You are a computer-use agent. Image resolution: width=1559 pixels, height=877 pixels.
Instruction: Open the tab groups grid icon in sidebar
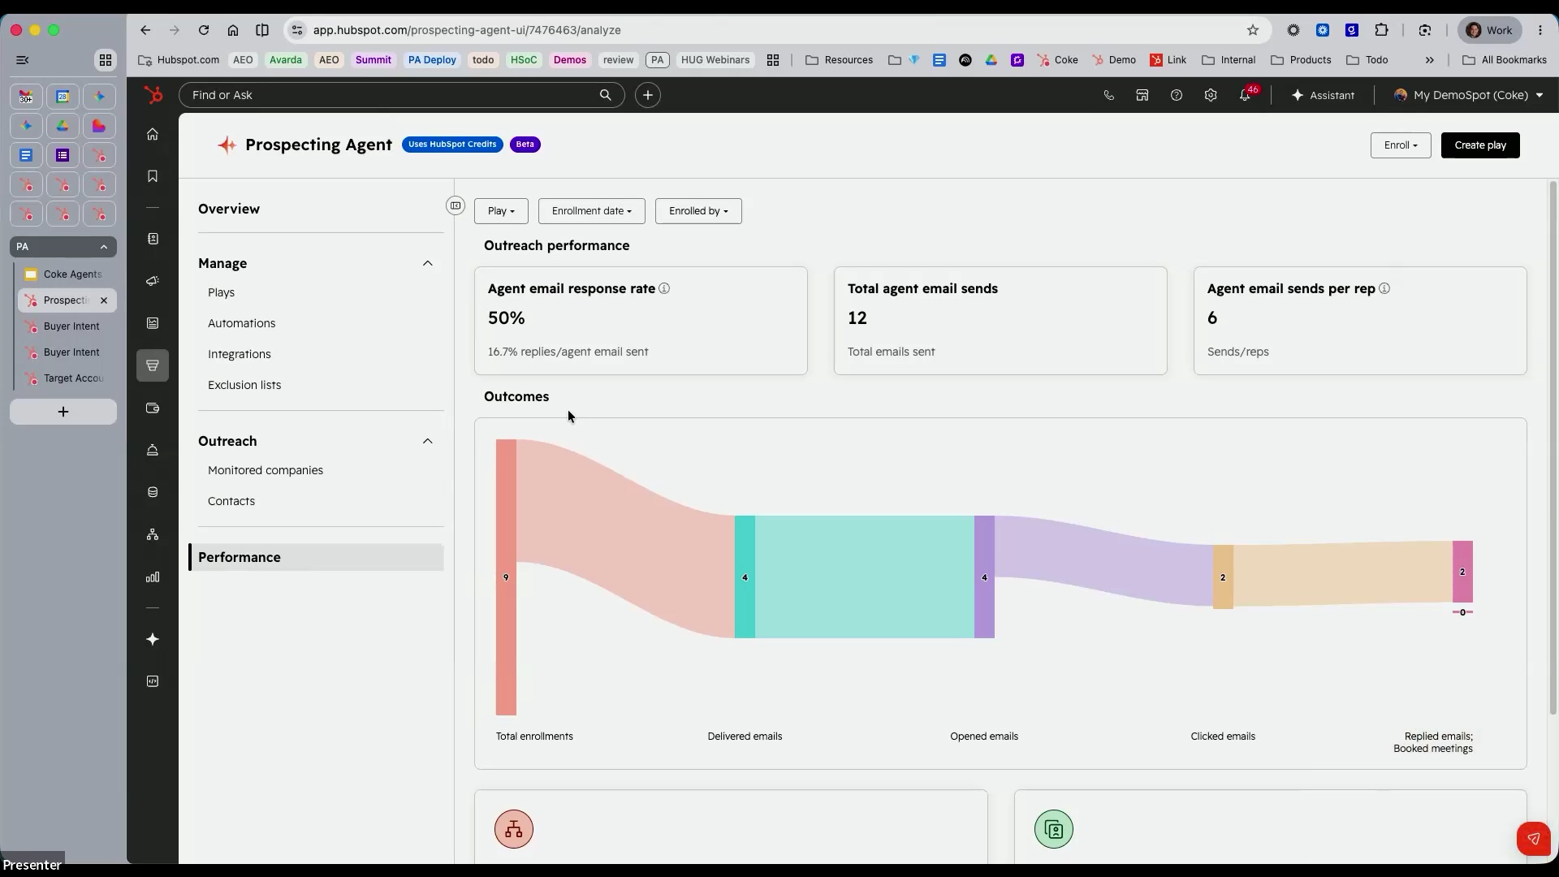pyautogui.click(x=106, y=60)
